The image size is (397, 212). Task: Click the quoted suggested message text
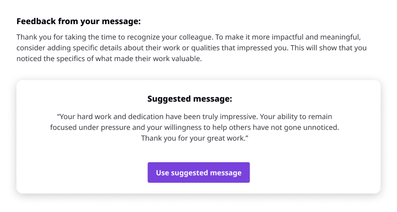(195, 127)
